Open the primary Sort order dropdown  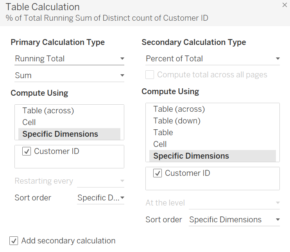(101, 198)
